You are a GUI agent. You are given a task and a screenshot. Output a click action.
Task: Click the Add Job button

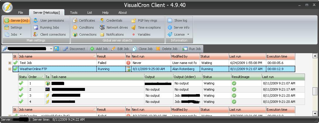click(x=99, y=49)
